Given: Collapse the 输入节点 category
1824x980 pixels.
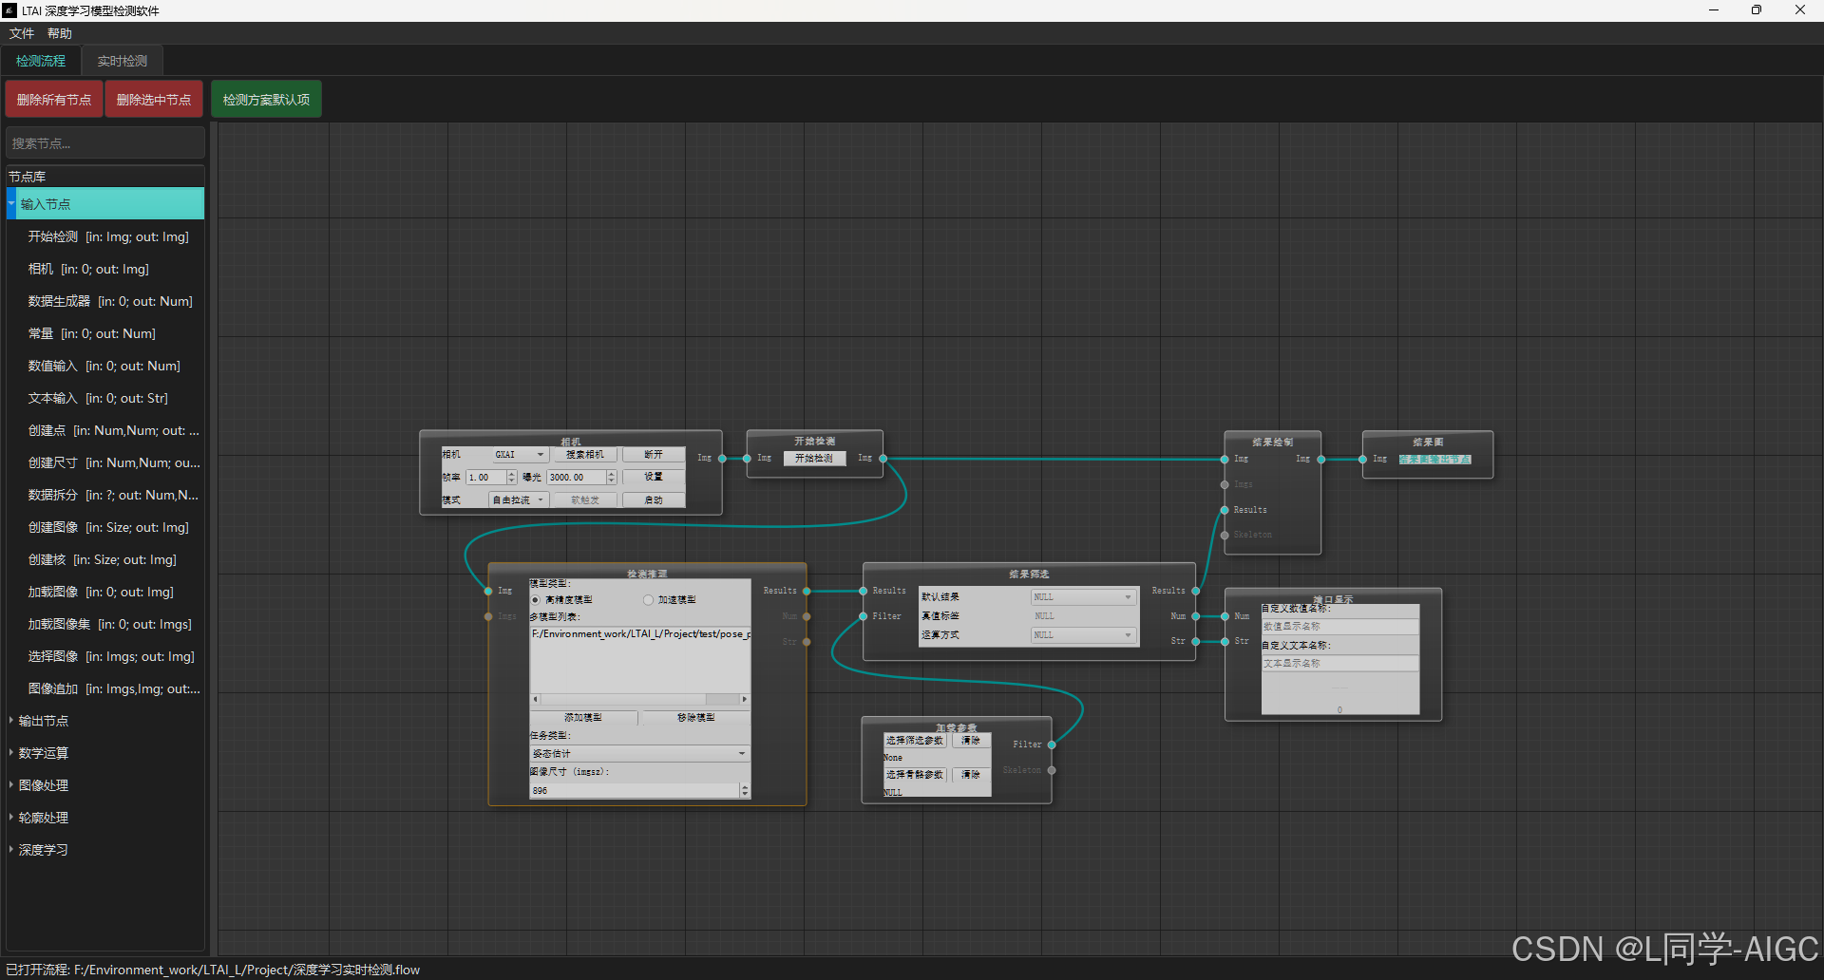Looking at the screenshot, I should [x=11, y=204].
